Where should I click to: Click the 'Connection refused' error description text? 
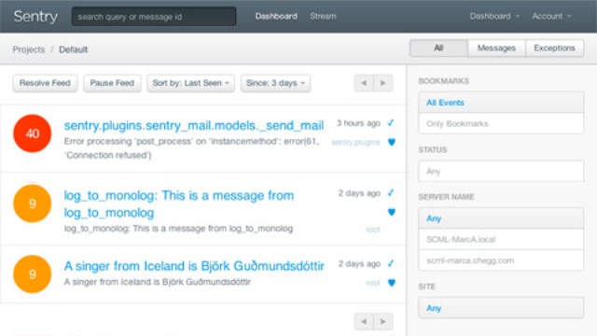click(191, 148)
